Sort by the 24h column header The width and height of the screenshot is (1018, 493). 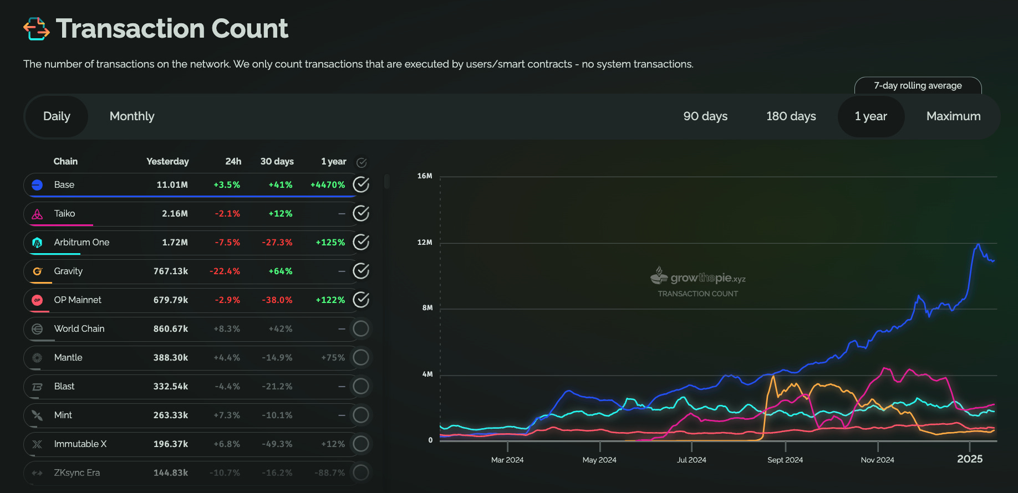233,161
